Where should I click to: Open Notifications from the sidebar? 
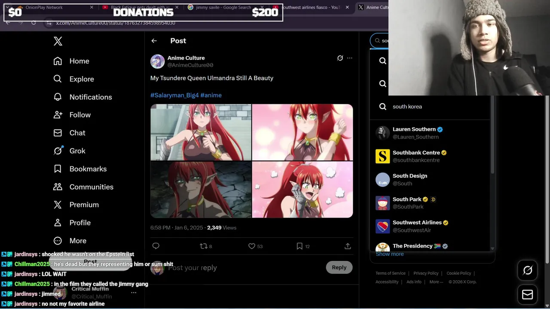(x=82, y=97)
